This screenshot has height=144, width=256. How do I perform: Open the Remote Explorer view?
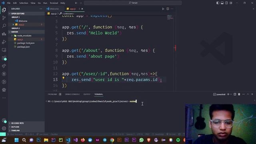[x=4, y=50]
